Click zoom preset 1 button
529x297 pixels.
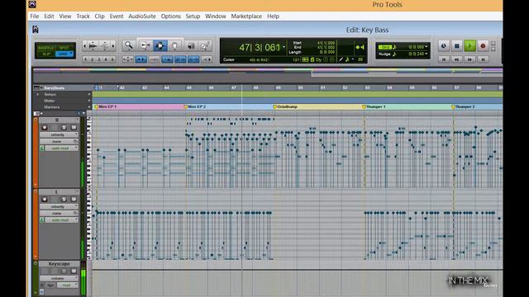85,59
